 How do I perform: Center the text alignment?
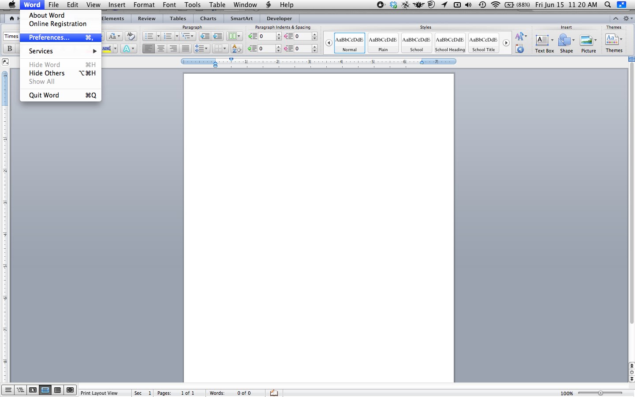[x=161, y=49]
